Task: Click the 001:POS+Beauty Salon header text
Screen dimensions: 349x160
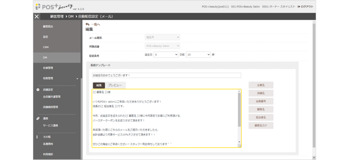Action: 245,6
